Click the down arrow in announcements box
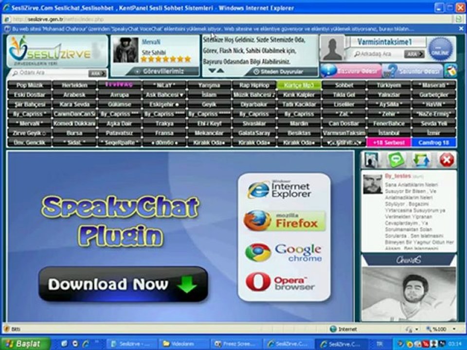Viewport: 467px width, 350px height. (213, 70)
